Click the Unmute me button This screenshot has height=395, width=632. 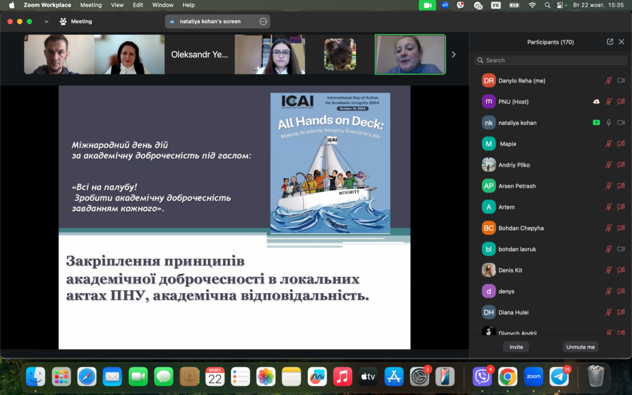pyautogui.click(x=580, y=347)
